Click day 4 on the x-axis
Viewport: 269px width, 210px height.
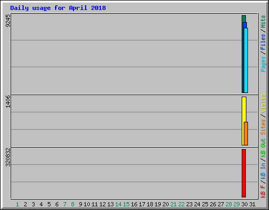[x=41, y=204]
